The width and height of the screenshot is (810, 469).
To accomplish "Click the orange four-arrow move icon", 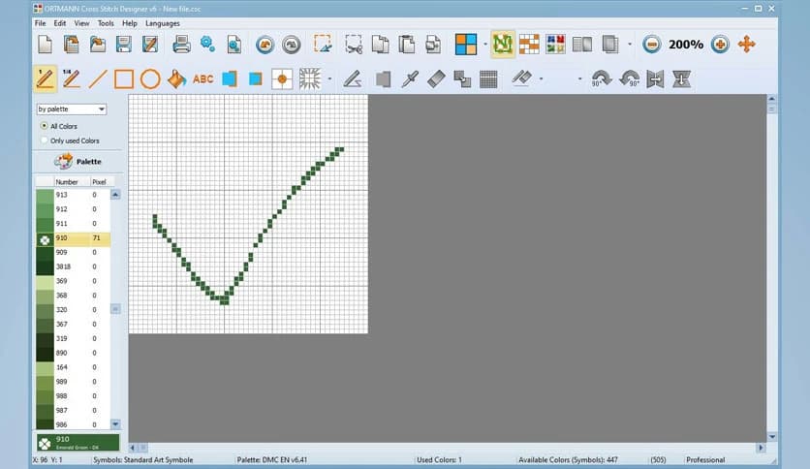I will pos(746,45).
